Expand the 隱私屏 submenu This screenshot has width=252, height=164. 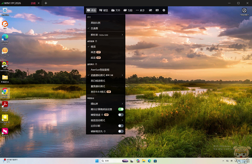(105, 103)
